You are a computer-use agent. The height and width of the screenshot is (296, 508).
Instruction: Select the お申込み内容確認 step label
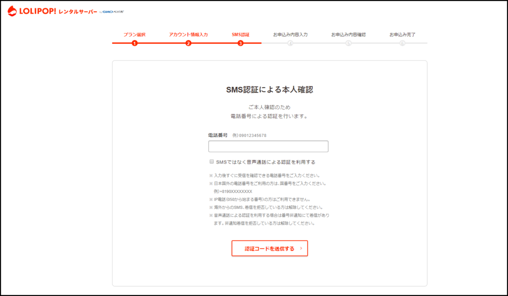coord(348,35)
